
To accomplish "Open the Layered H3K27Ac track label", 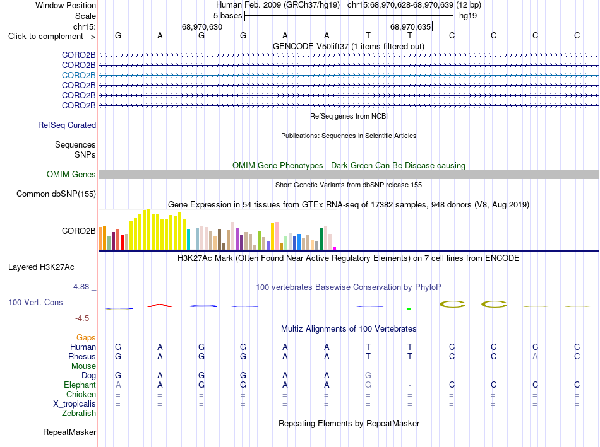I will (41, 267).
